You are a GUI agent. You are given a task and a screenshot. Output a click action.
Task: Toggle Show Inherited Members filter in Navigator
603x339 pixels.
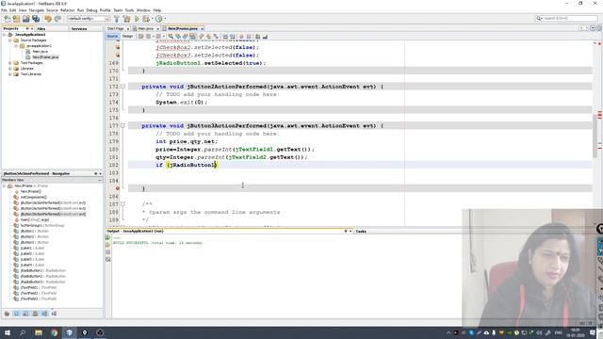click(x=7, y=314)
